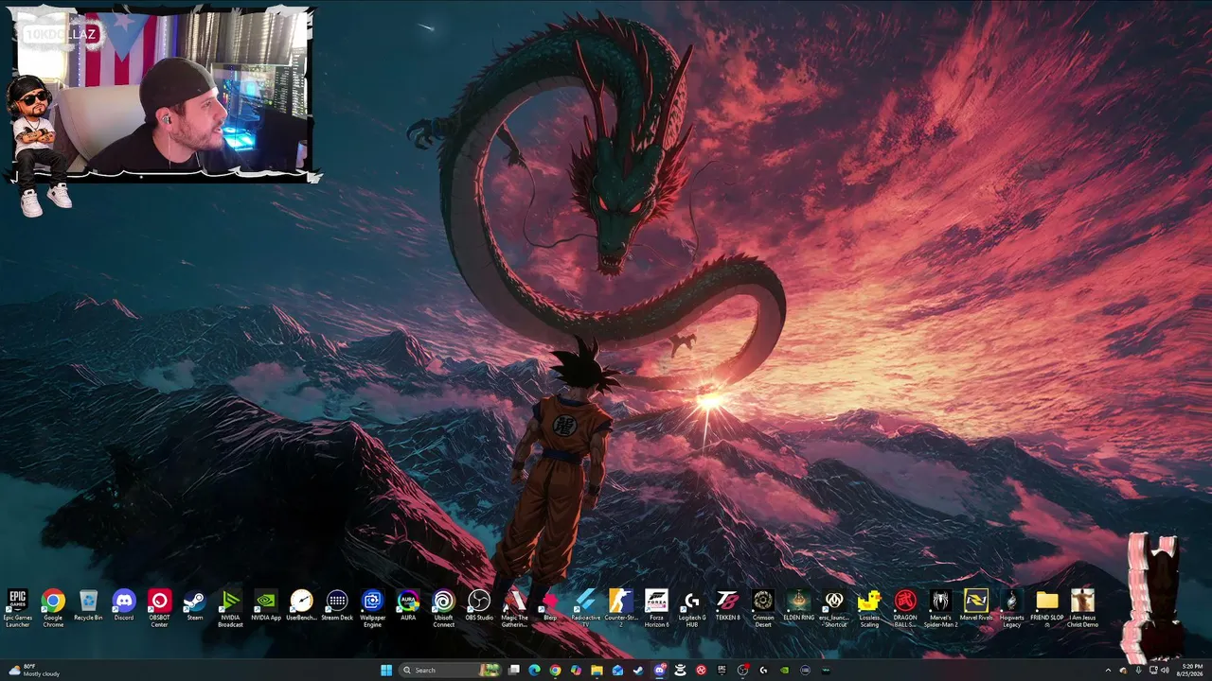Click the Blerp desktop shortcut
This screenshot has height=681, width=1212.
click(x=550, y=605)
